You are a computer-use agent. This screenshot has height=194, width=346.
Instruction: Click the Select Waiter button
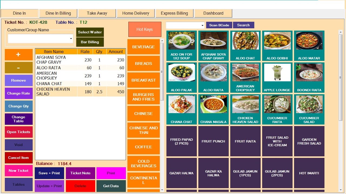[x=90, y=32]
